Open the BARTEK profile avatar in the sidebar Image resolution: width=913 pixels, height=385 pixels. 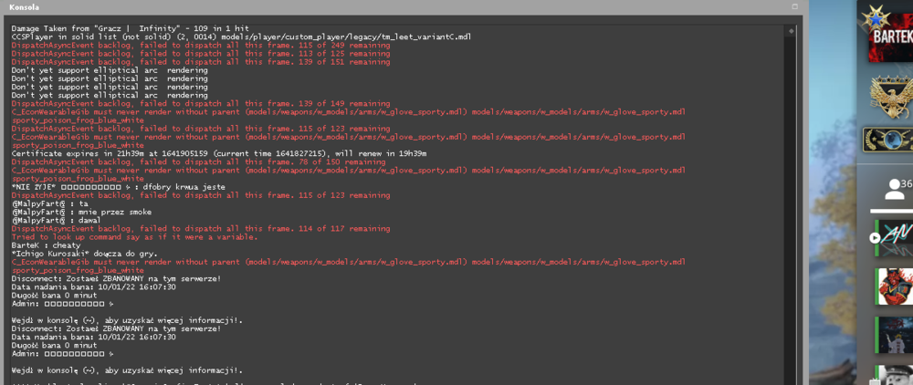click(892, 39)
